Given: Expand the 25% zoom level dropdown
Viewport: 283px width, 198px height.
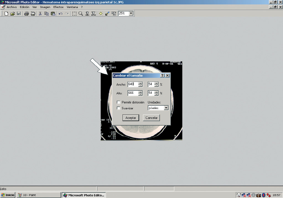Looking at the screenshot, I should coord(131,13).
